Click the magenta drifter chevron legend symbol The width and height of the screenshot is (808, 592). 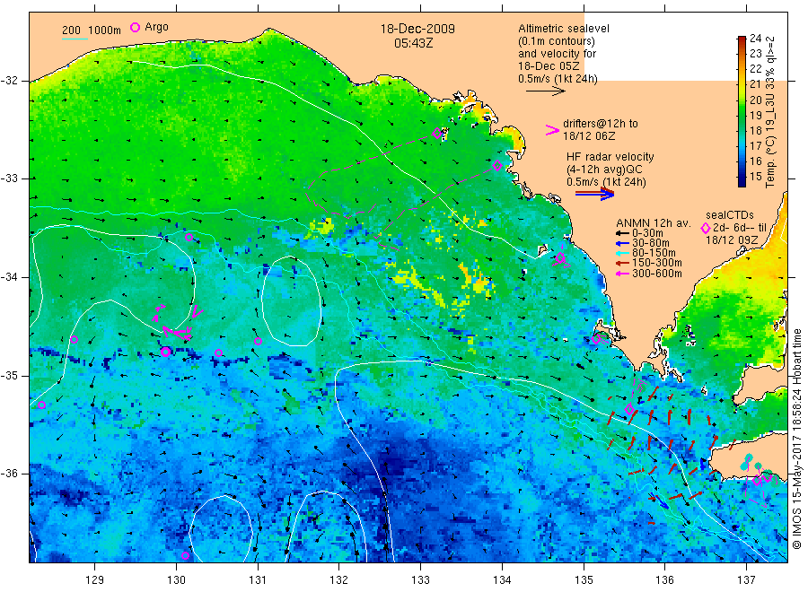coord(552,130)
